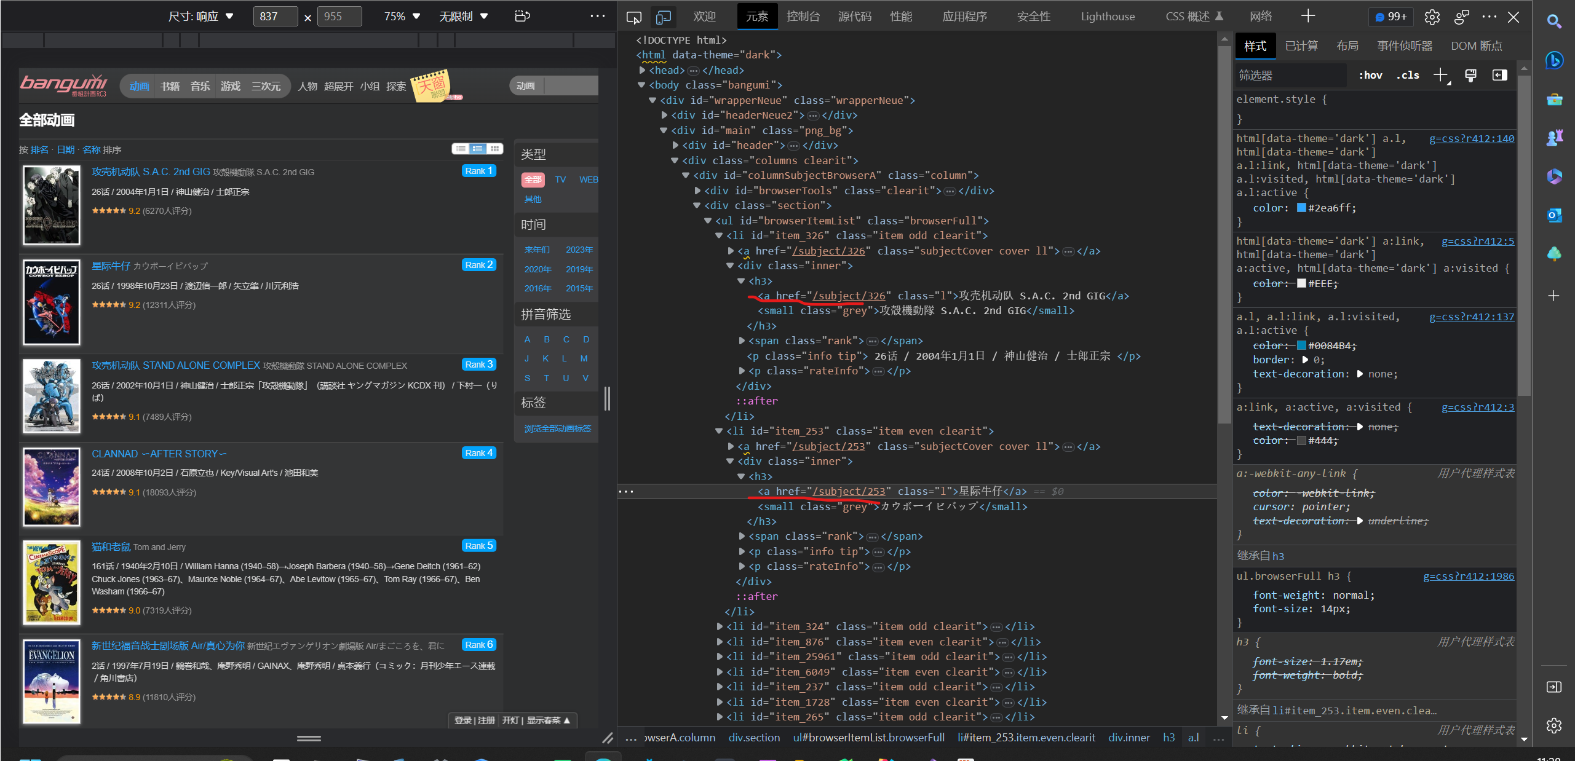This screenshot has height=761, width=1575.
Task: Activate the inspect element picker icon
Action: pos(633,17)
